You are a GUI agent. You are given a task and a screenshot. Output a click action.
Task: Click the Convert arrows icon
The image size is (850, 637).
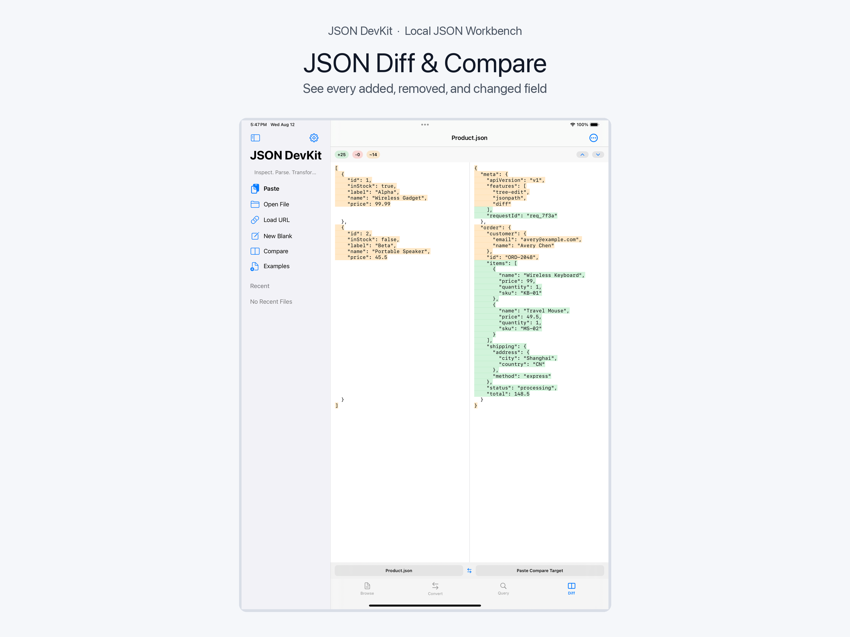tap(435, 585)
